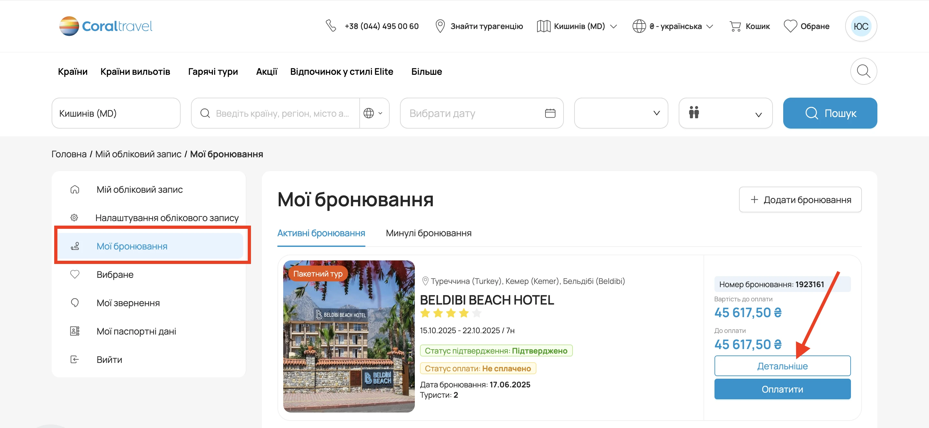Open Налаштування облікового запису in sidebar
Screen dimensions: 929x428
point(167,218)
